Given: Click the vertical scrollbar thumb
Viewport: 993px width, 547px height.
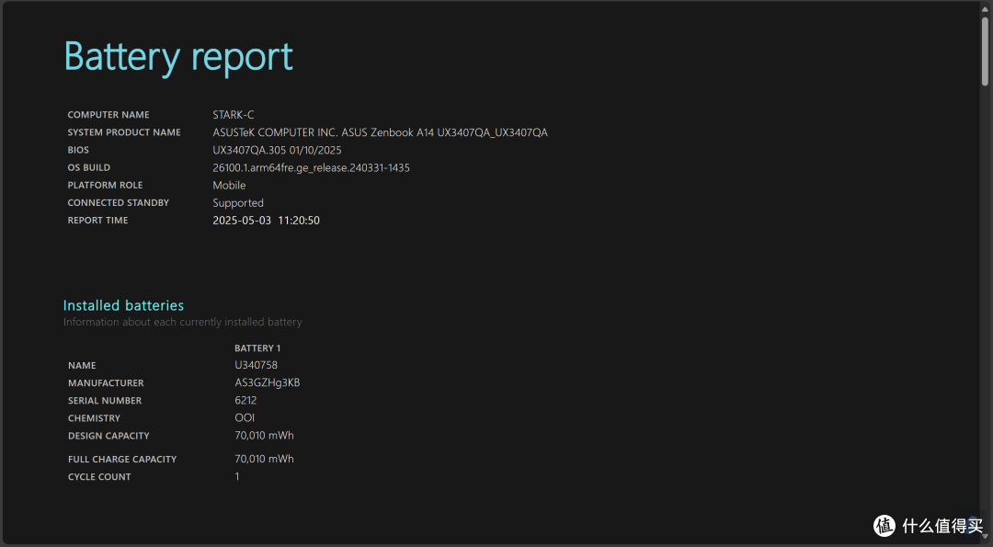Looking at the screenshot, I should pos(985,51).
